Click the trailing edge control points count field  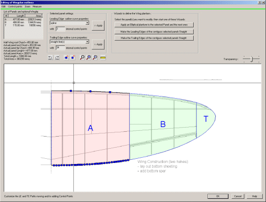(x=60, y=47)
